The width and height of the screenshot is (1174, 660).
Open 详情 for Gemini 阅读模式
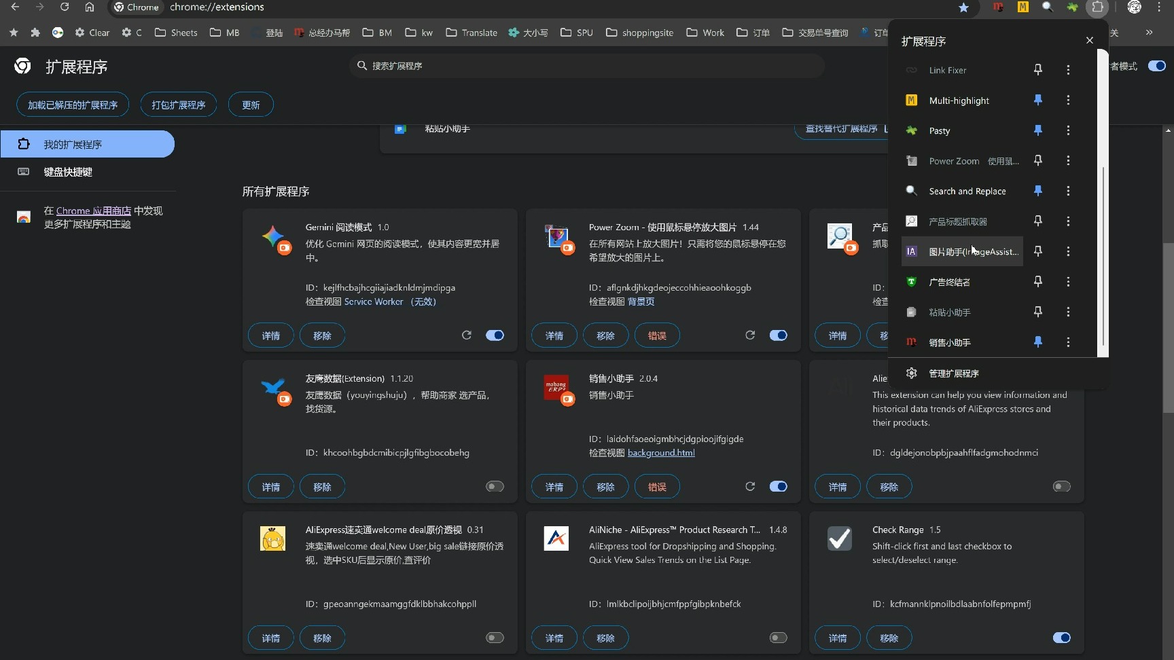click(271, 335)
